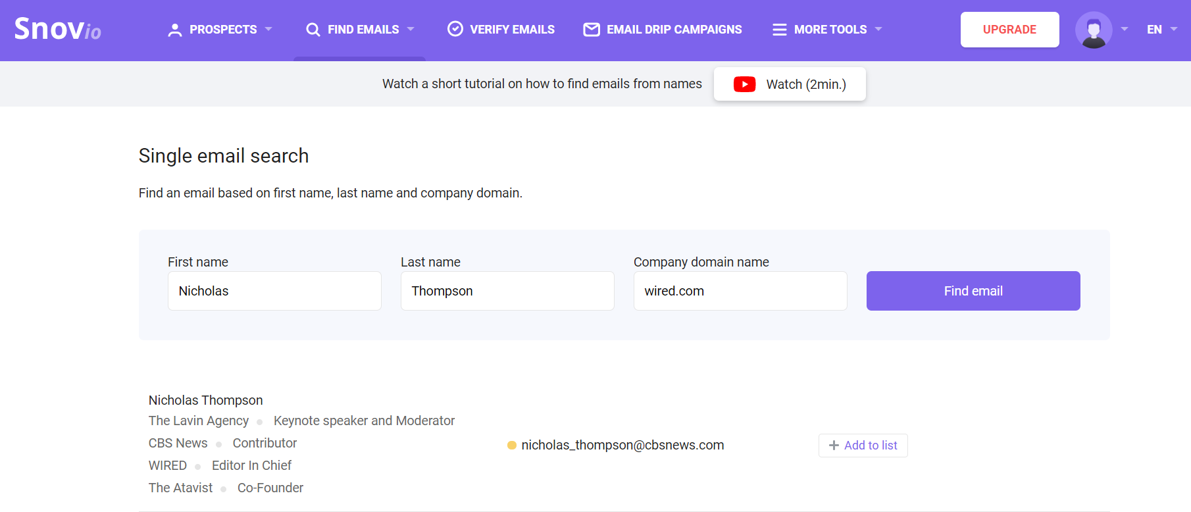Click the Last name label
The width and height of the screenshot is (1191, 512).
(430, 262)
